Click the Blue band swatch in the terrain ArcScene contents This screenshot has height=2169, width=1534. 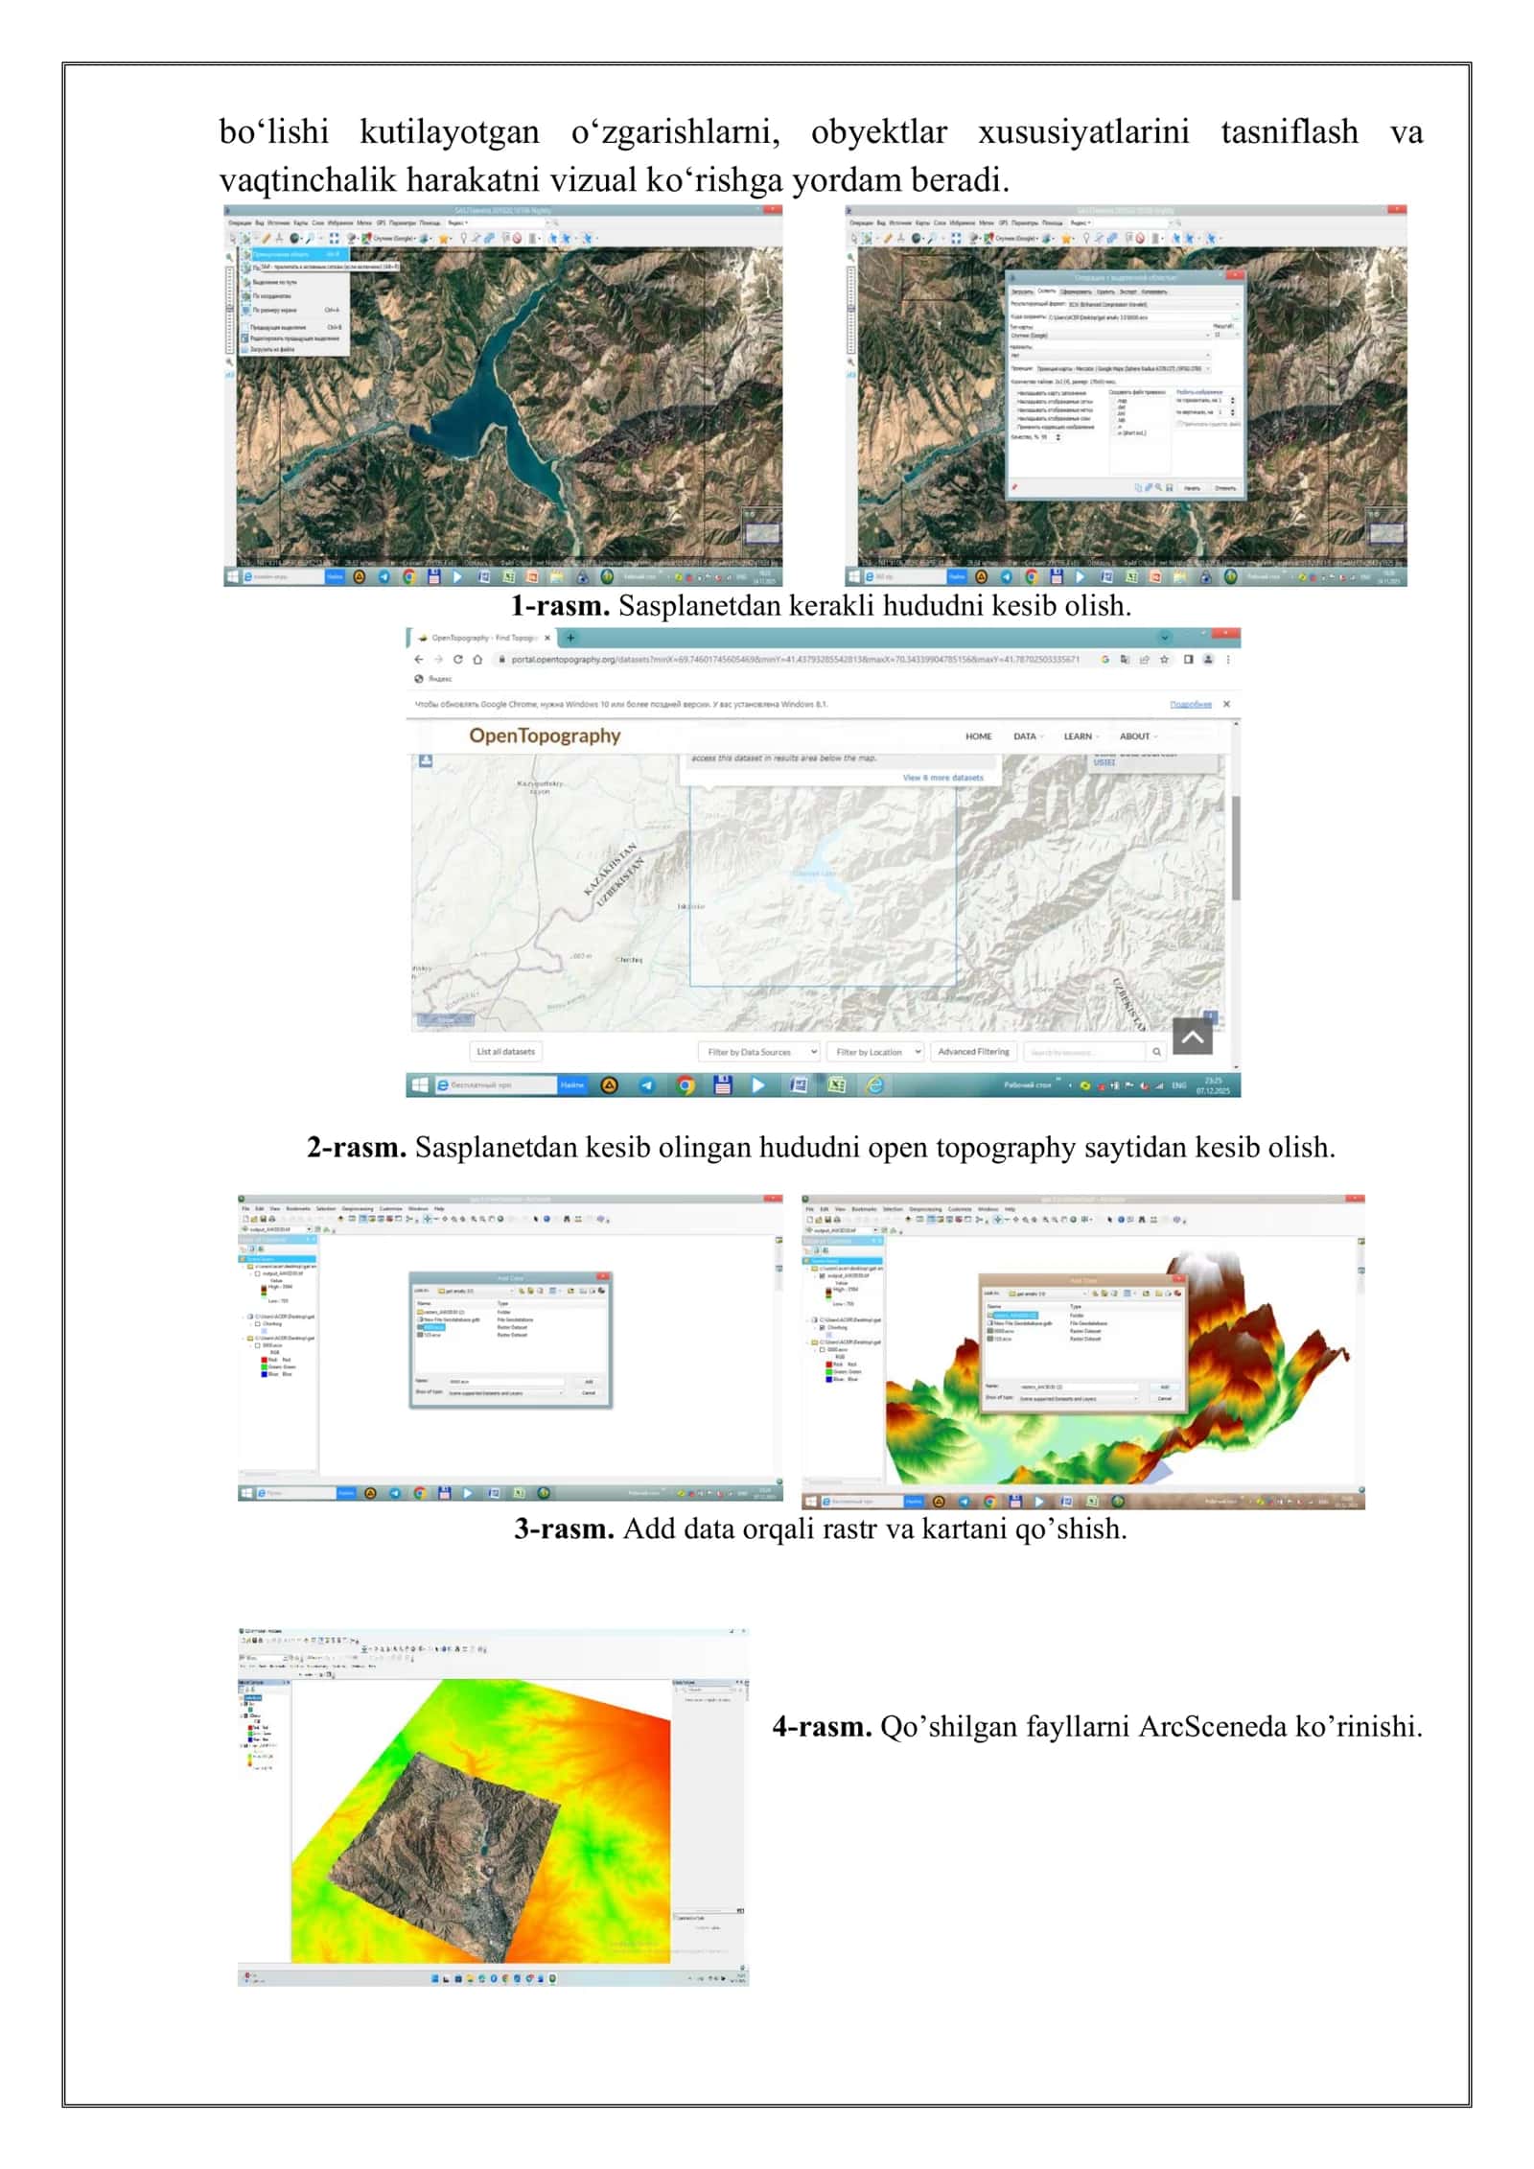(828, 1379)
